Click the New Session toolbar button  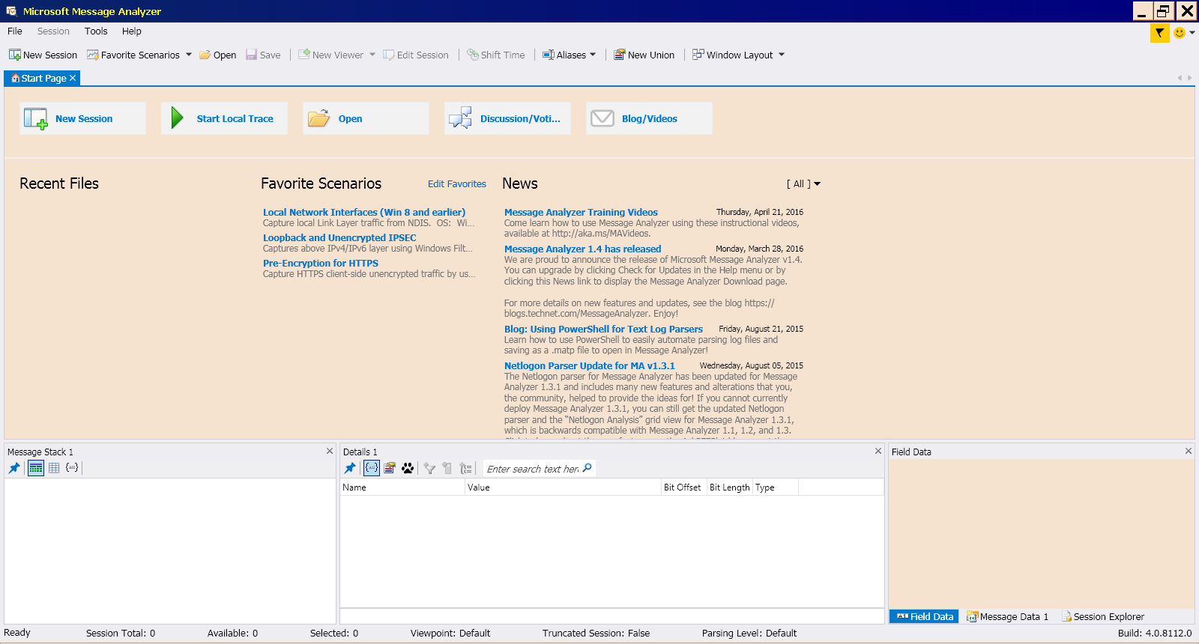(x=43, y=55)
